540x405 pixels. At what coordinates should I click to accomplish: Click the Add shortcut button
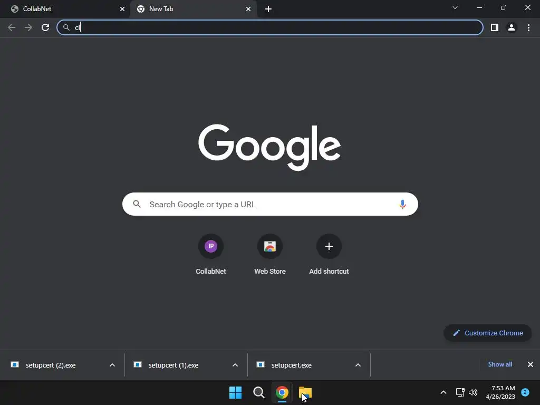[x=329, y=255]
